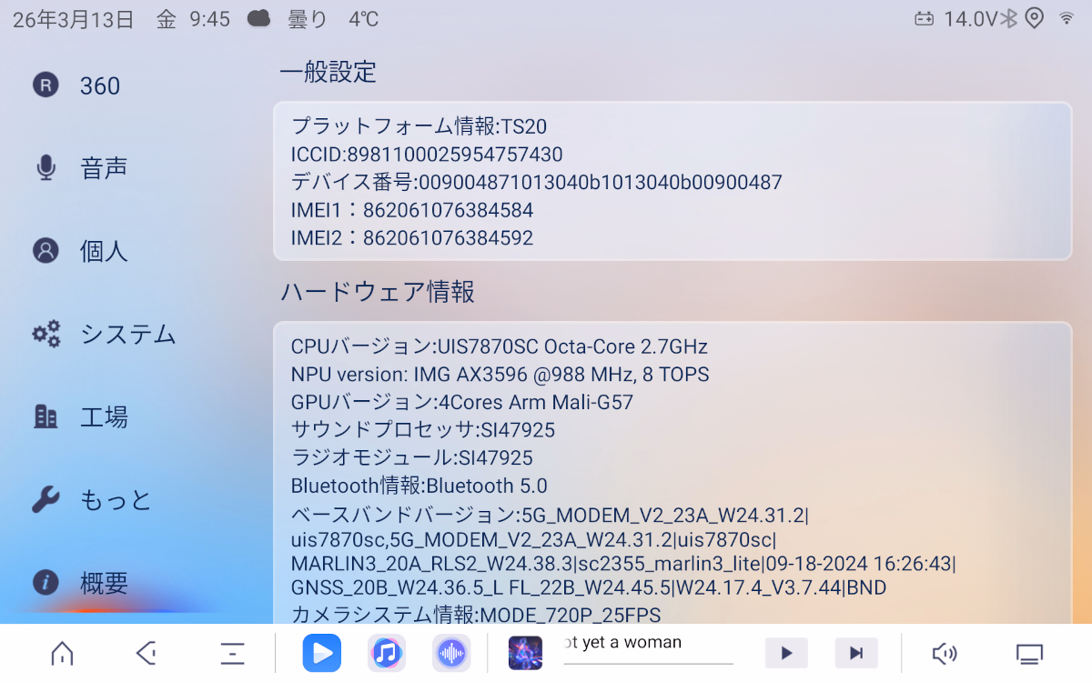The image size is (1092, 682).
Task: Return to home screen with house icon
Action: pos(62,653)
